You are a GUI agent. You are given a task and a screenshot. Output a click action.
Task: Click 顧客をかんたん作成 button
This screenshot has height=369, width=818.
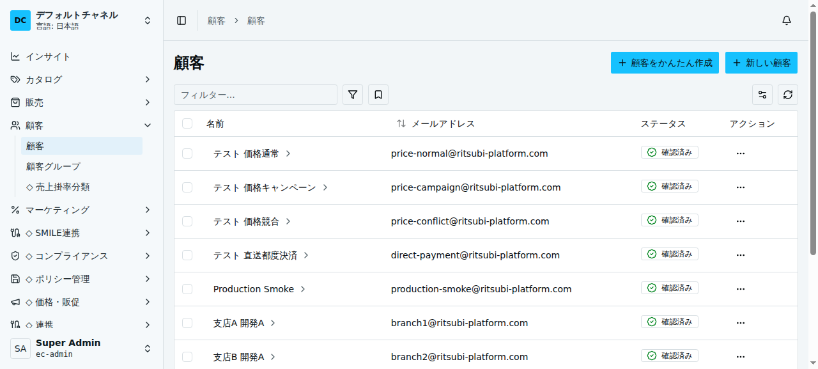tap(665, 63)
